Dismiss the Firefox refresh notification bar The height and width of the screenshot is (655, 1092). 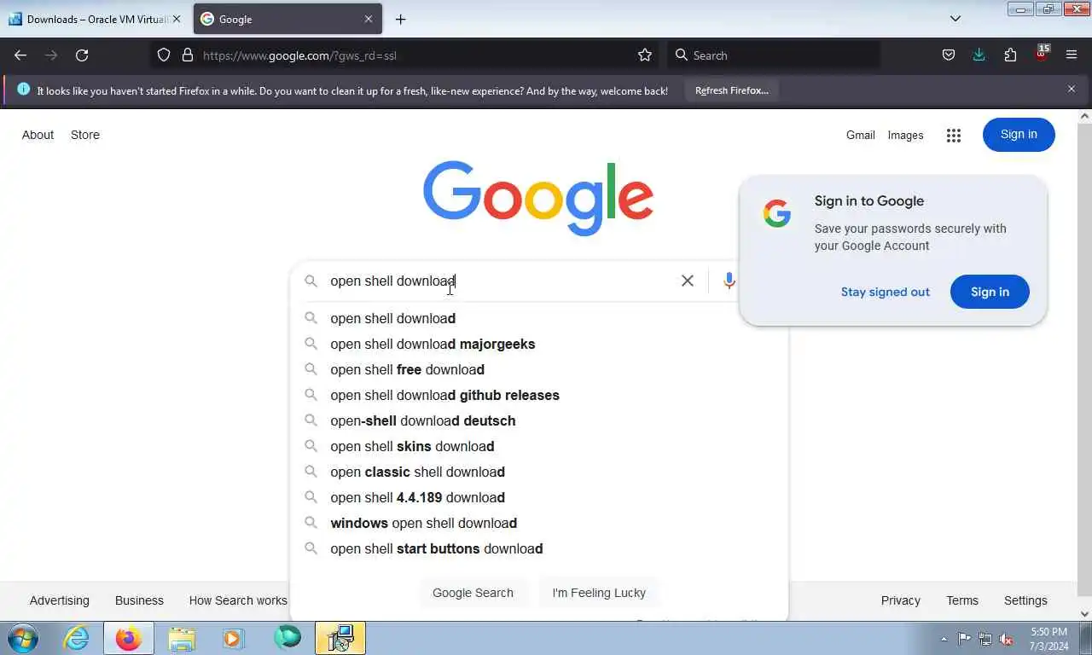(1072, 89)
